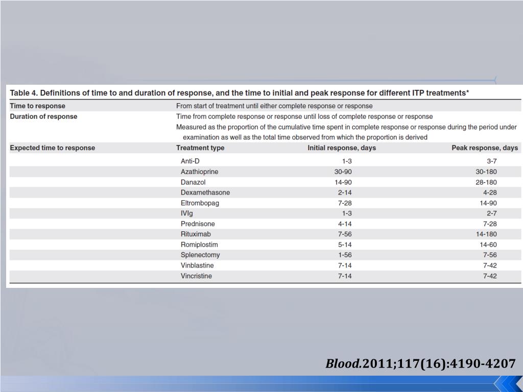This screenshot has width=523, height=392.
Task: Click the Table 4 title text
Action: click(x=239, y=93)
